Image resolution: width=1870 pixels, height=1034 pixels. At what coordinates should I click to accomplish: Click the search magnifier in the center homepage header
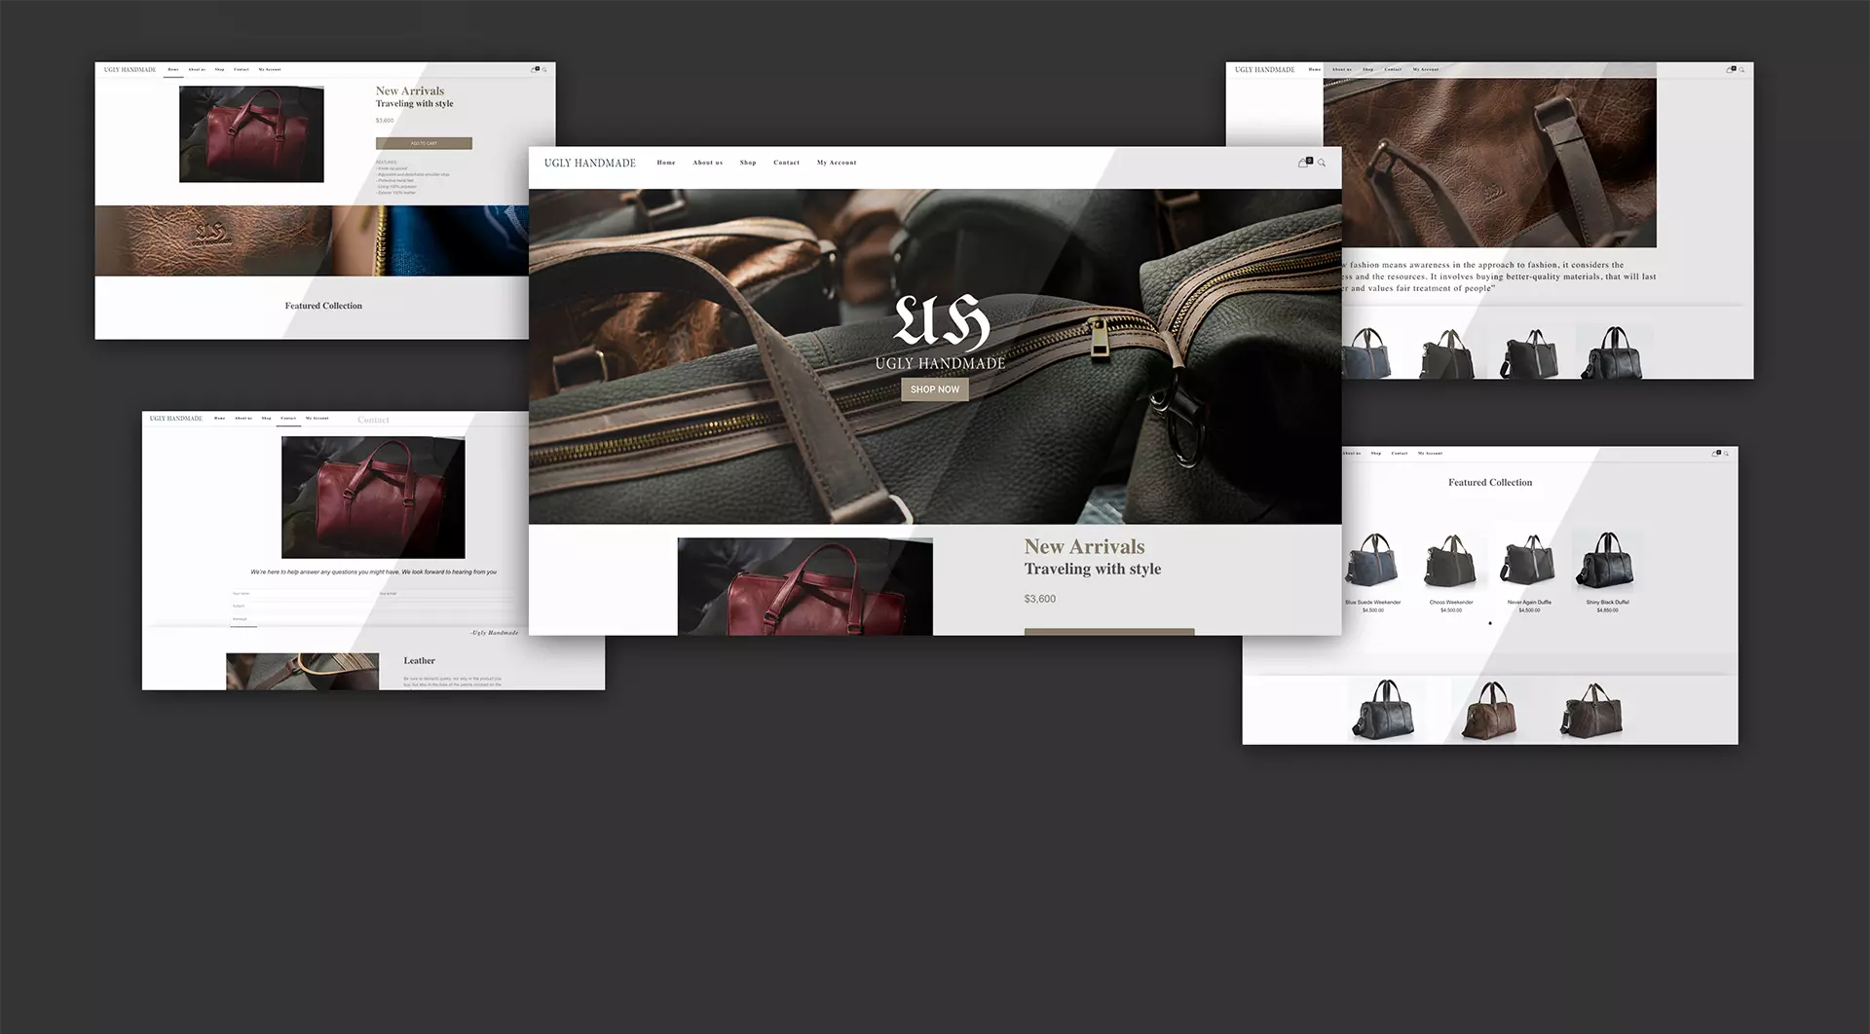(1322, 164)
